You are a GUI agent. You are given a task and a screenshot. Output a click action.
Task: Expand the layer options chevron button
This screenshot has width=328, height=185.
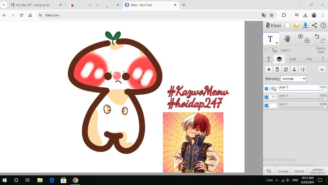click(322, 69)
